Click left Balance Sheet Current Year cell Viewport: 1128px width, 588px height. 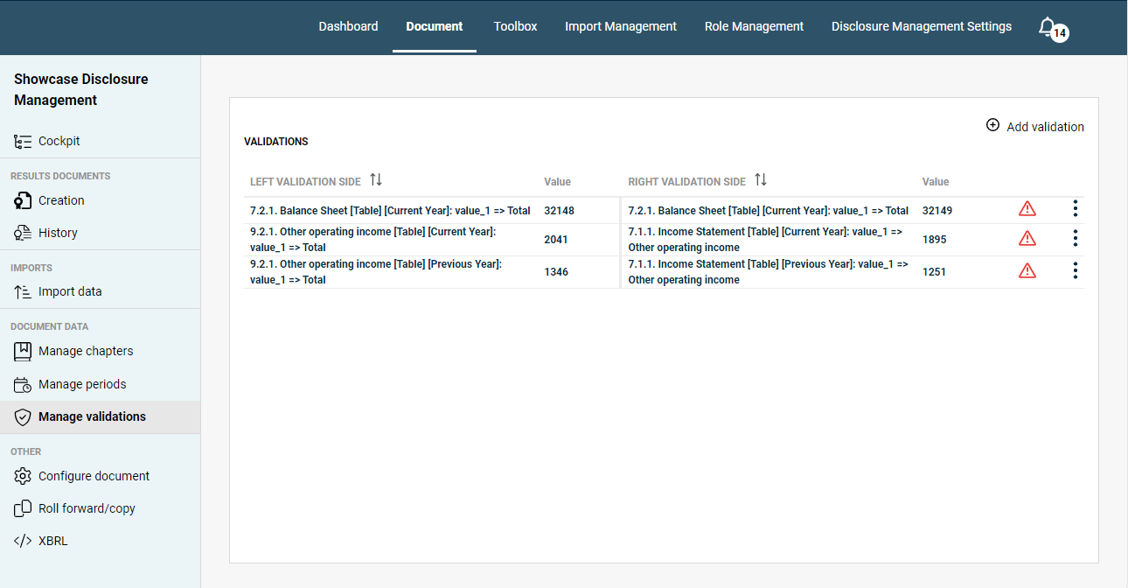(x=390, y=211)
